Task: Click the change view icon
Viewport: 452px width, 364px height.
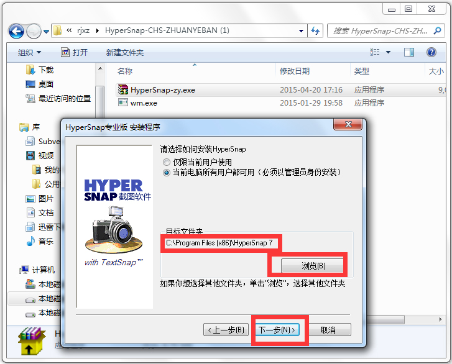Action: tap(375, 52)
